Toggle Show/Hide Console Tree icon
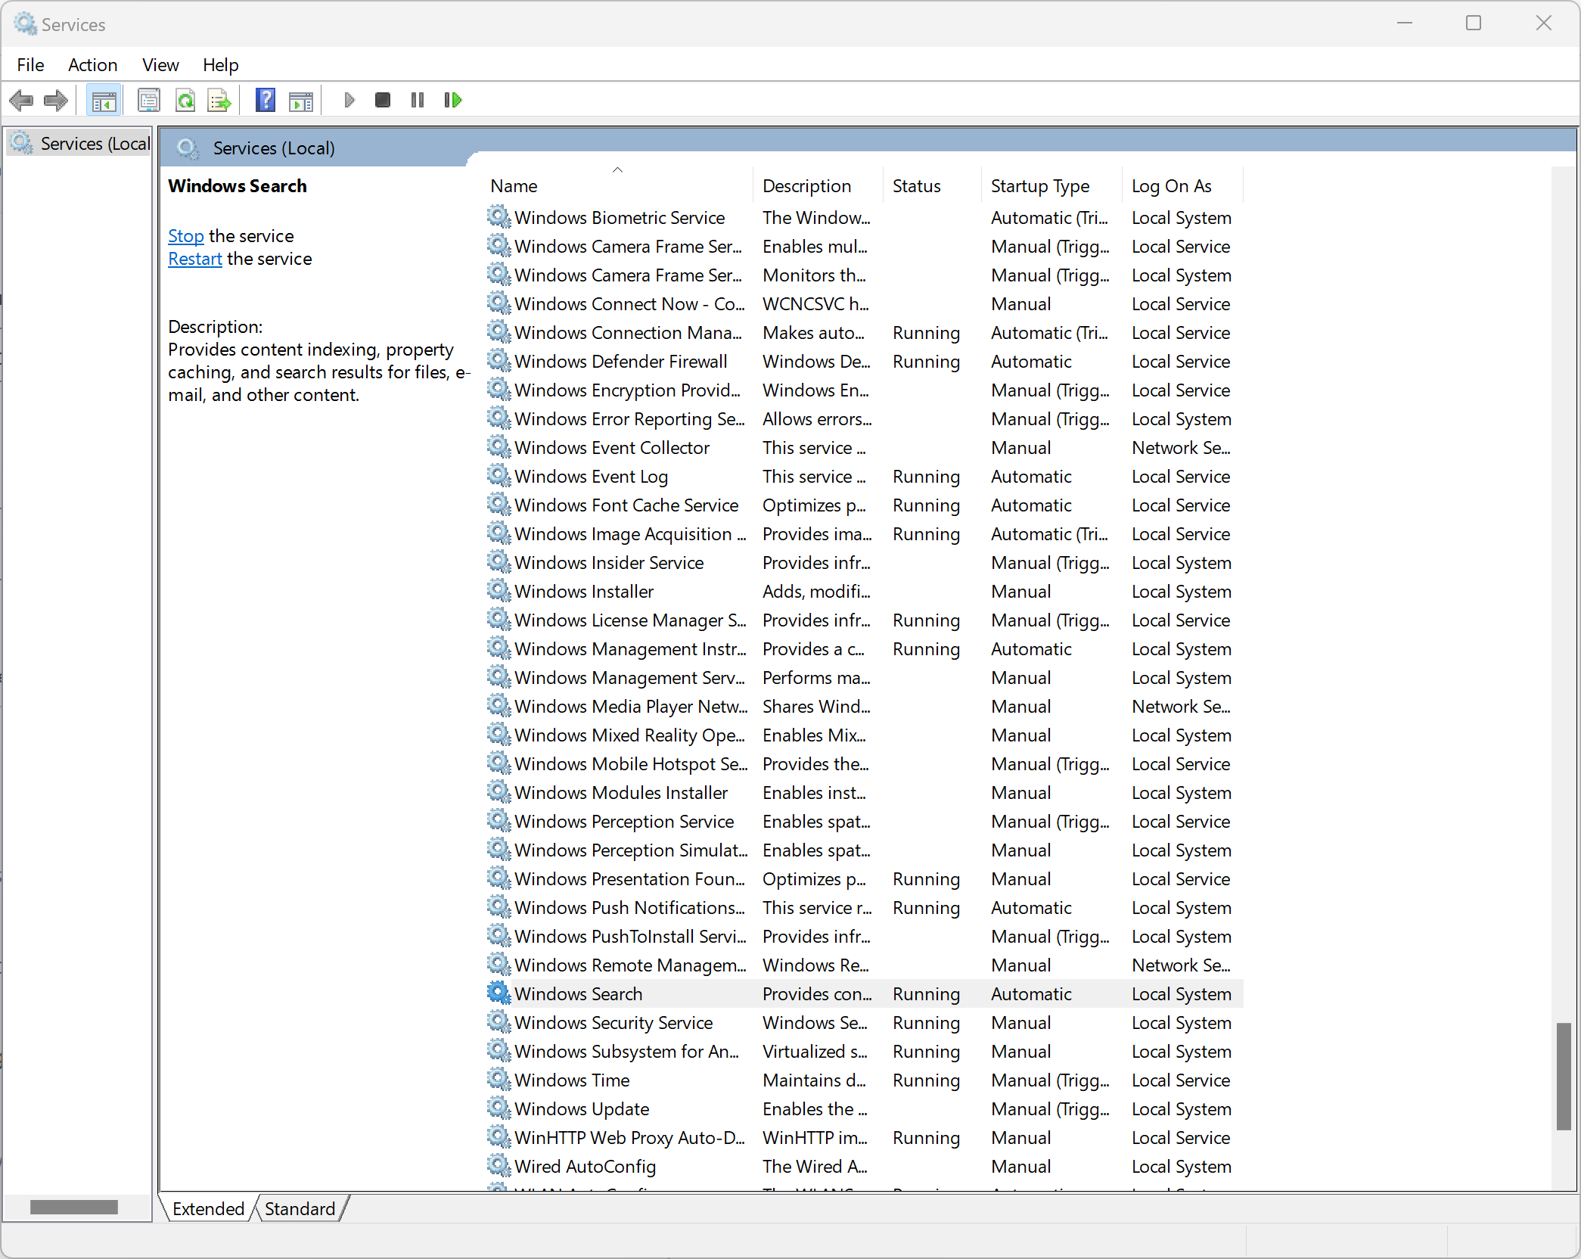The image size is (1581, 1259). click(x=104, y=100)
